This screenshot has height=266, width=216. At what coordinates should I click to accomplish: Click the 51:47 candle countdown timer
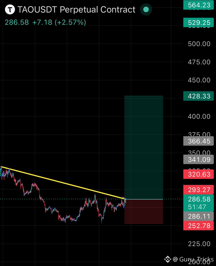197,207
